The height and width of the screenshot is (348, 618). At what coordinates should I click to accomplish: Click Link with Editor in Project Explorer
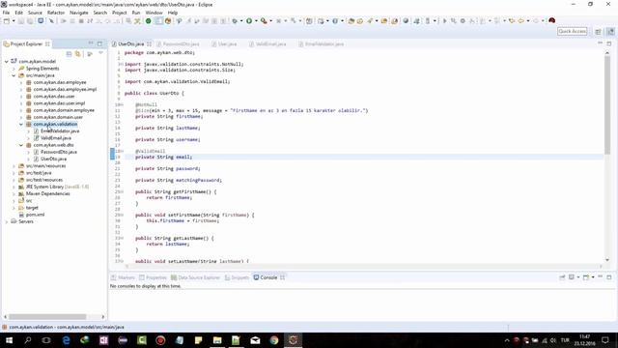click(78, 54)
